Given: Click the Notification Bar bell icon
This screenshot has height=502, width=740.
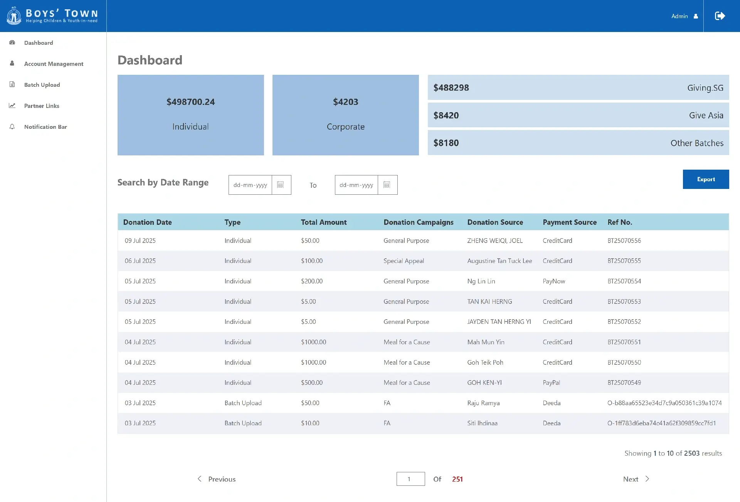Looking at the screenshot, I should (12, 126).
